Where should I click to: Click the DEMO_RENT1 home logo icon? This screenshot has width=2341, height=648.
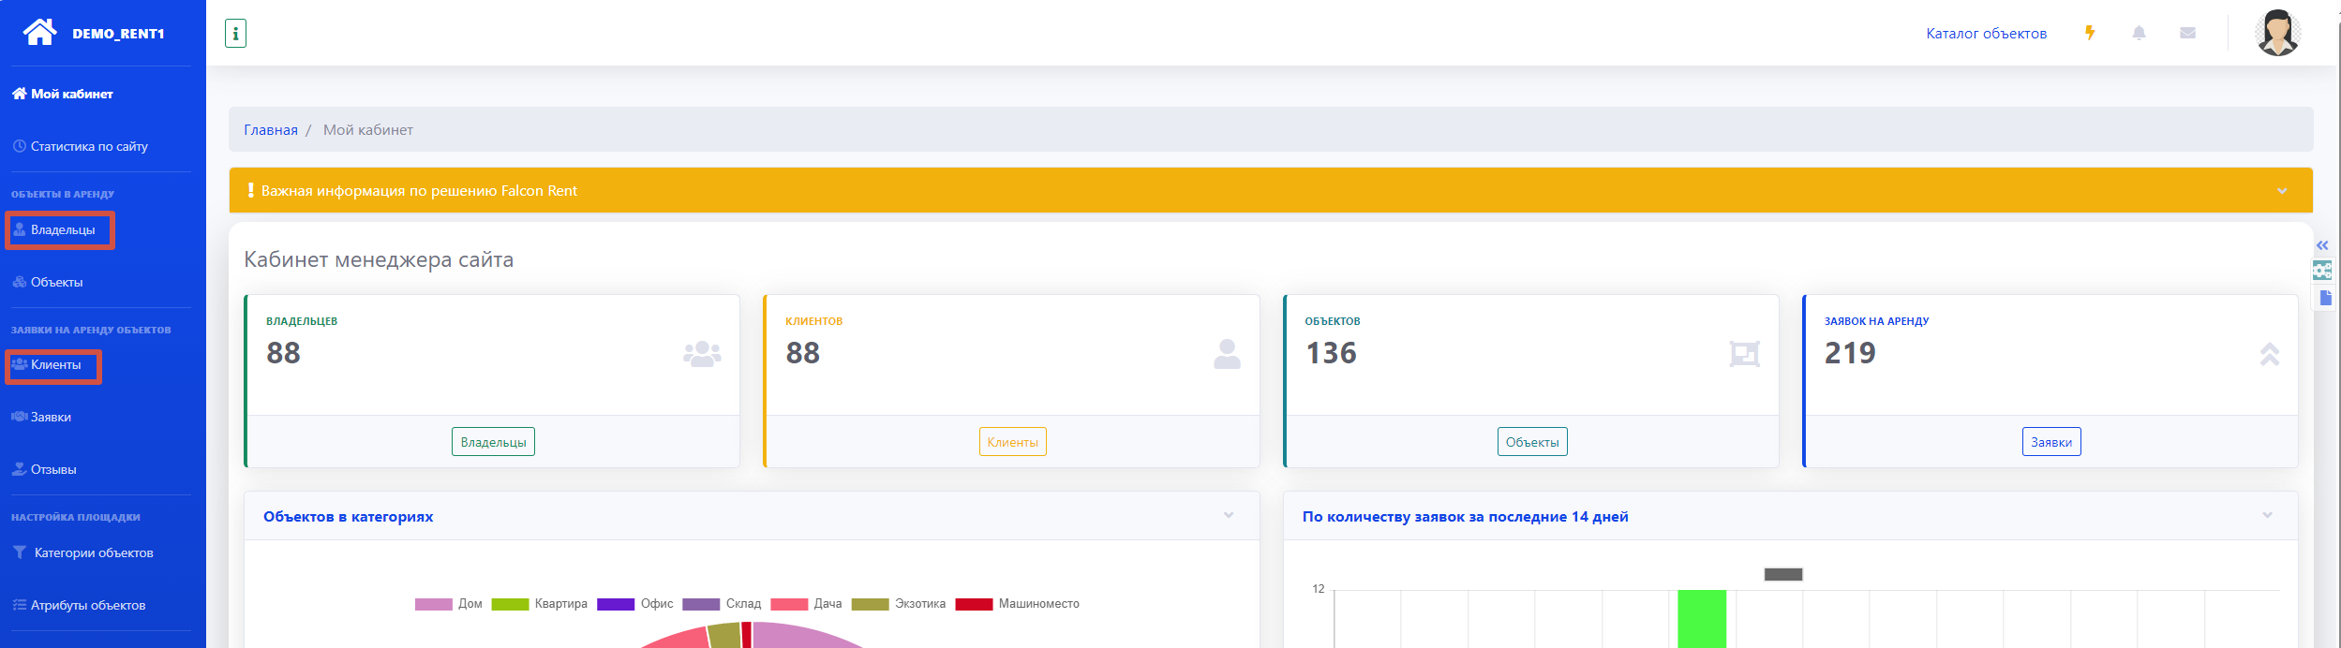(x=40, y=33)
